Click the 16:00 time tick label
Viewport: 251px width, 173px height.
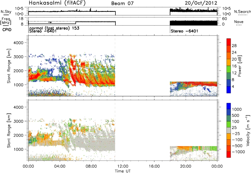(x=154, y=166)
